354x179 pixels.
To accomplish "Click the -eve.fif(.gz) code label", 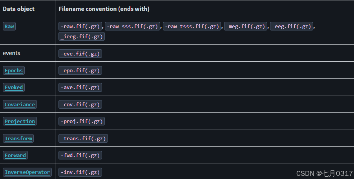I will tap(80, 54).
